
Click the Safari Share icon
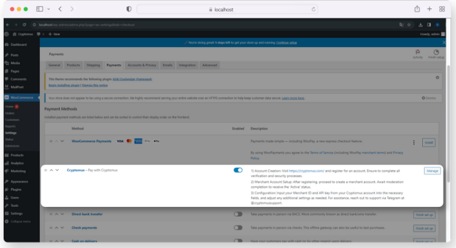(x=417, y=9)
